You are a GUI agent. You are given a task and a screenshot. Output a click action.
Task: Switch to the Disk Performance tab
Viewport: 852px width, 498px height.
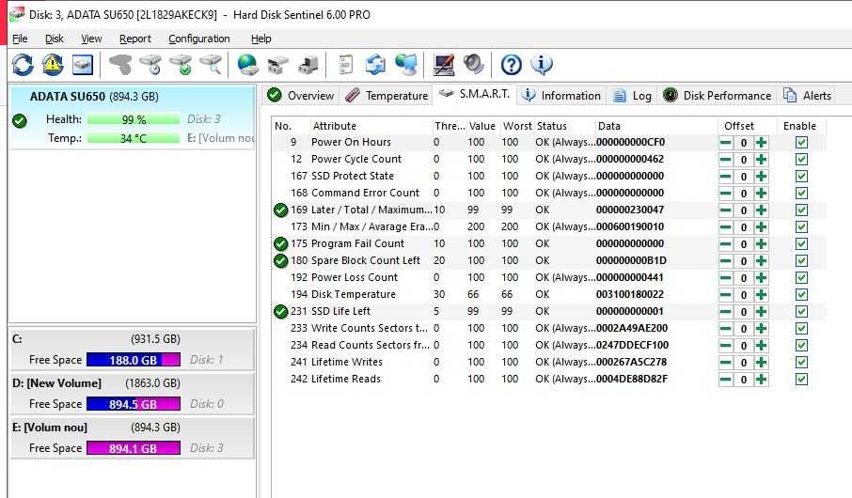(x=718, y=96)
